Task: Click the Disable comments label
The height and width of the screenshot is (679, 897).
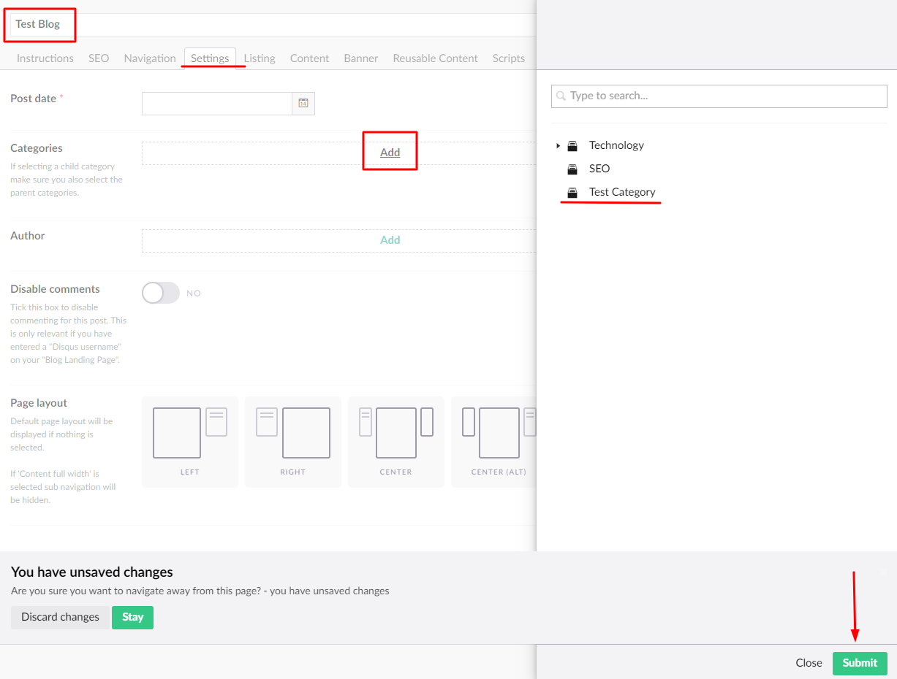Action: pyautogui.click(x=55, y=289)
